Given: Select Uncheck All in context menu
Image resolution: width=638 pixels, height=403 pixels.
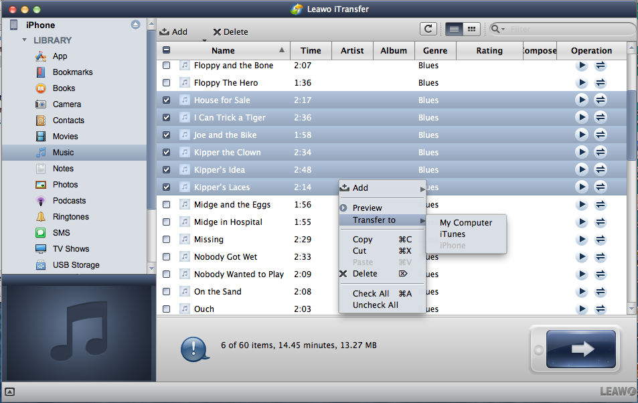Looking at the screenshot, I should tap(375, 305).
